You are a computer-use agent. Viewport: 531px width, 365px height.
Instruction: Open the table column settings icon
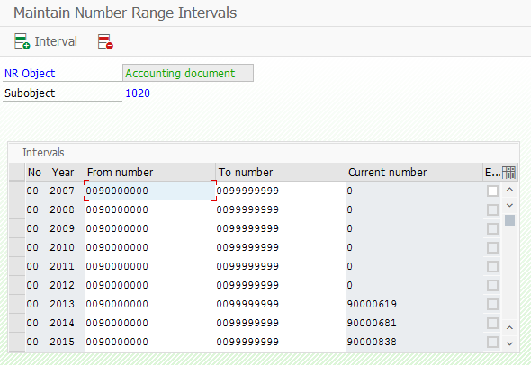pyautogui.click(x=509, y=173)
